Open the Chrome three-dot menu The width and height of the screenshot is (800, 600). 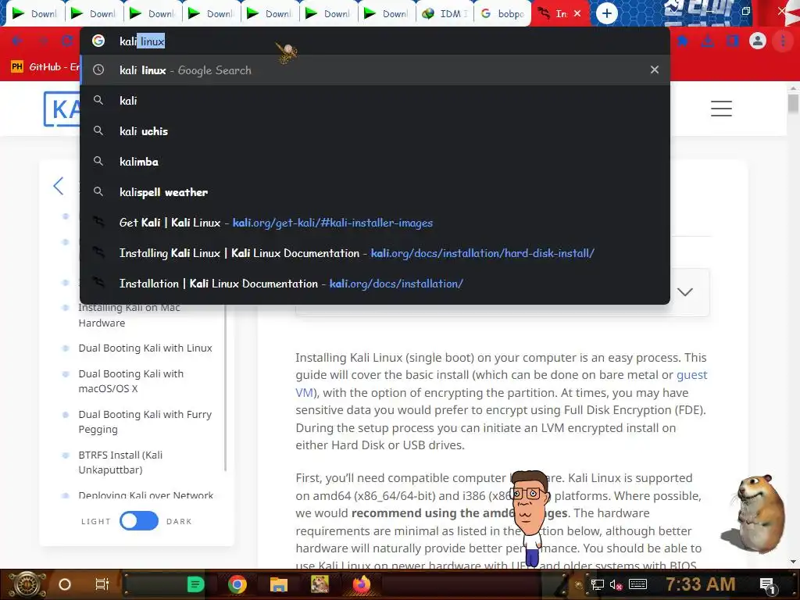783,41
